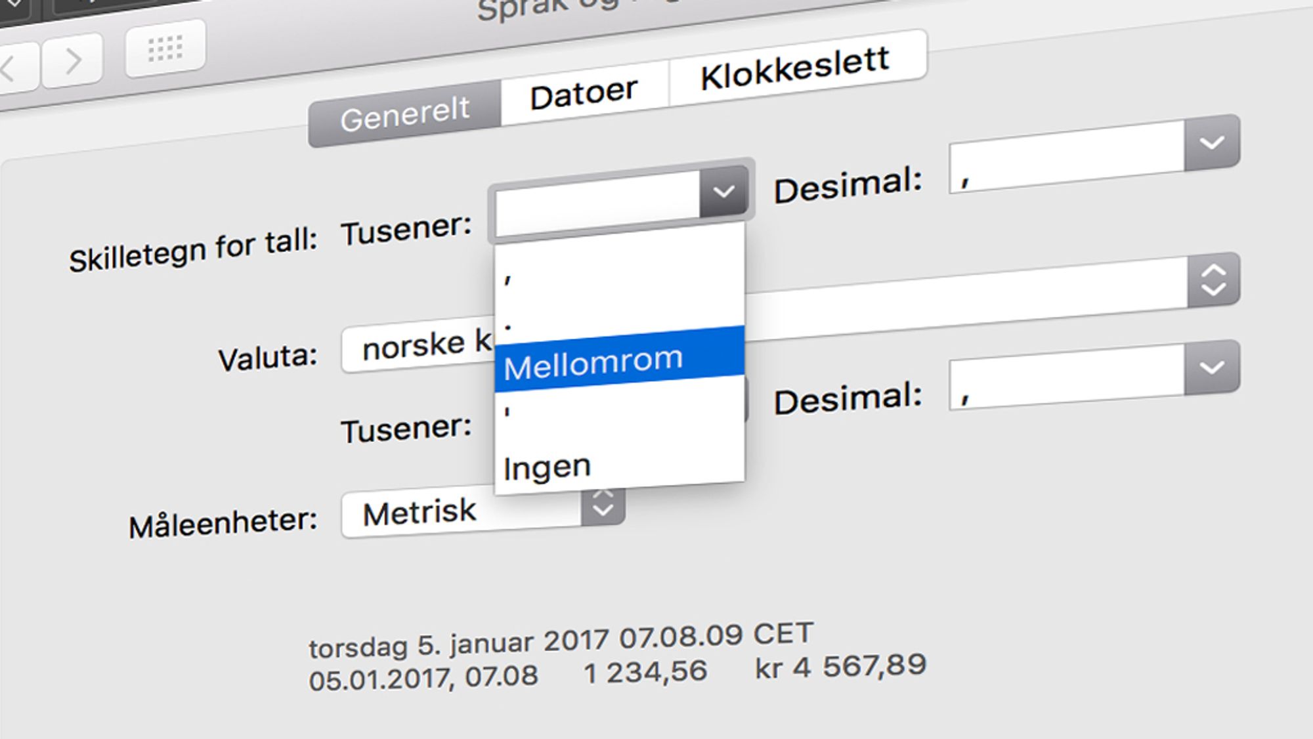Select the Klokkeslett tab
This screenshot has width=1313, height=739.
[x=794, y=68]
